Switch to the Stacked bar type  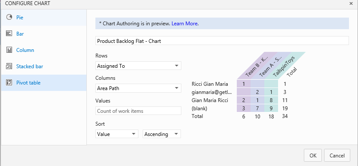30,66
